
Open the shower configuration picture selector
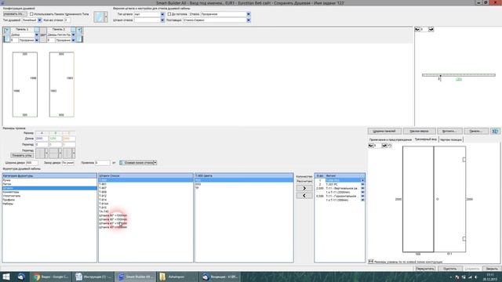tap(100, 17)
